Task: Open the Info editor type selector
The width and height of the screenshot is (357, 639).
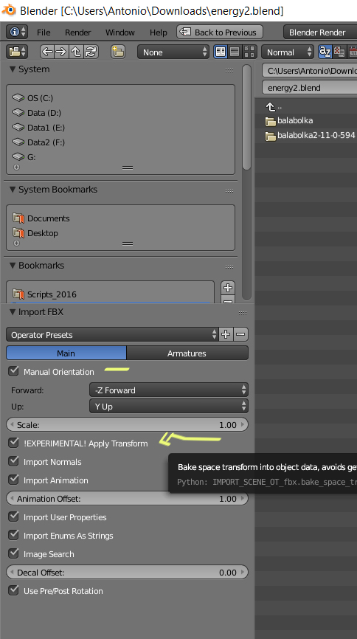Action: tap(17, 32)
